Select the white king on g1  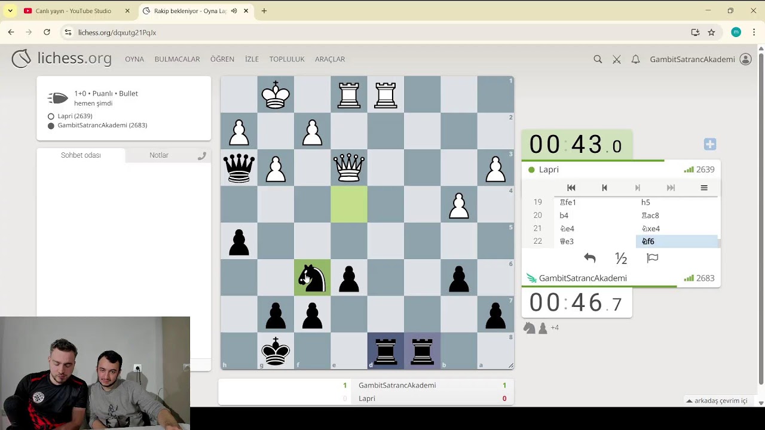tap(276, 94)
